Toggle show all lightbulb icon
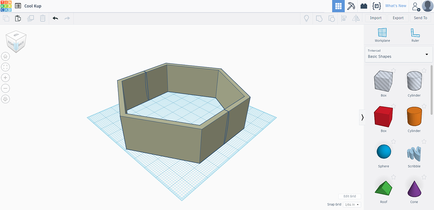 point(306,18)
